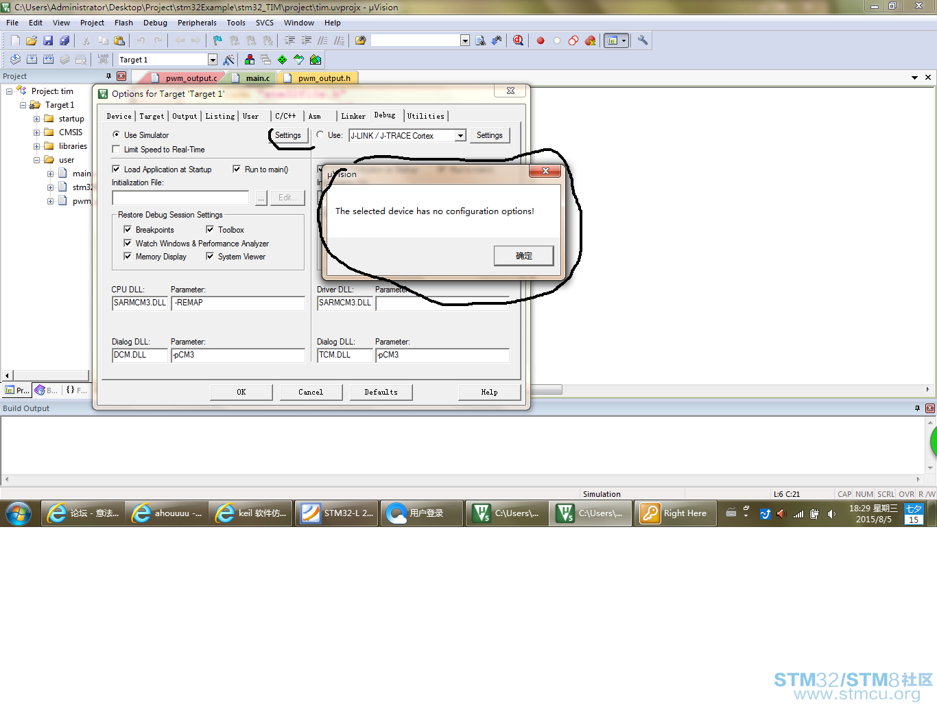Click the Project panel scrollbar left arrow
This screenshot has width=937, height=711.
click(x=8, y=375)
